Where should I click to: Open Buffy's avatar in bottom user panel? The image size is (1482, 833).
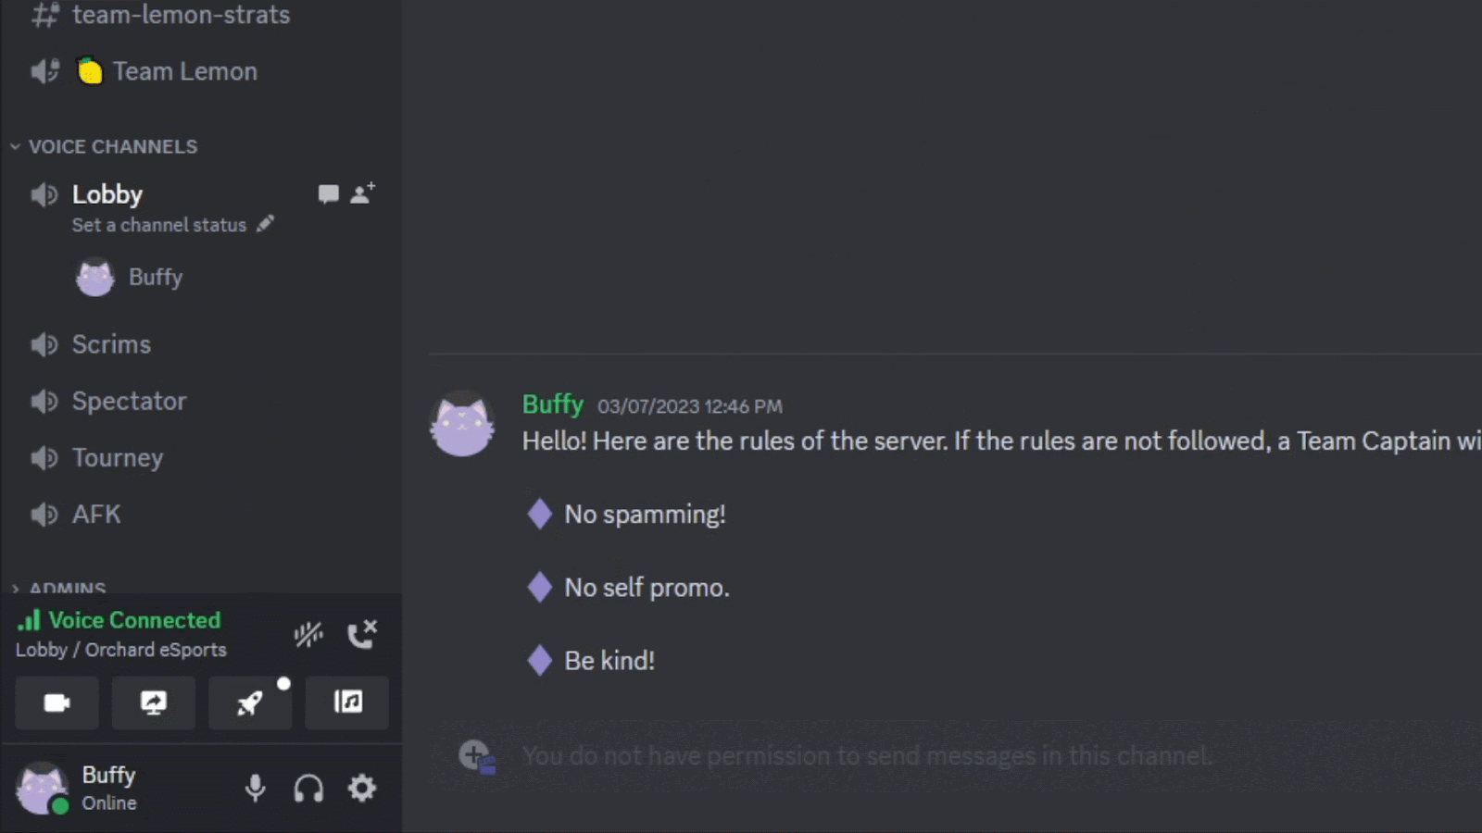(x=43, y=789)
